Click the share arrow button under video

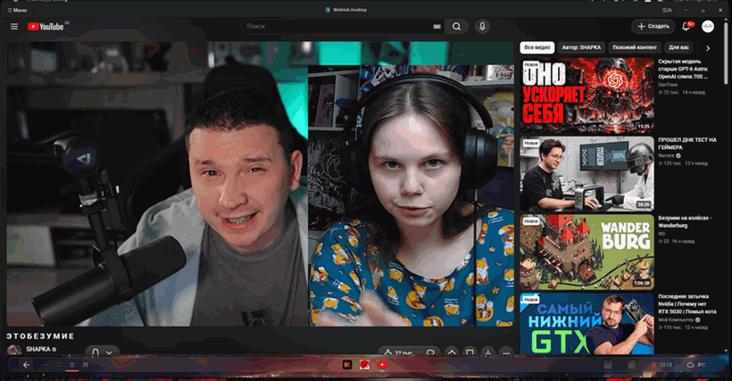452,353
